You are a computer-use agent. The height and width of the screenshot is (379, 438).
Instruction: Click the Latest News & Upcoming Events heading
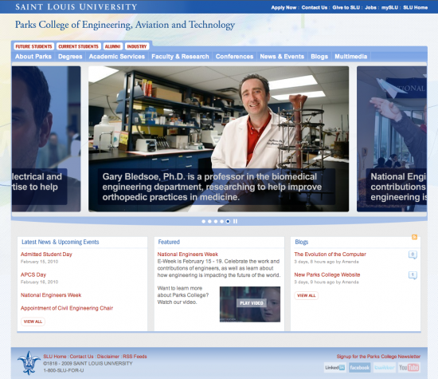coord(61,242)
